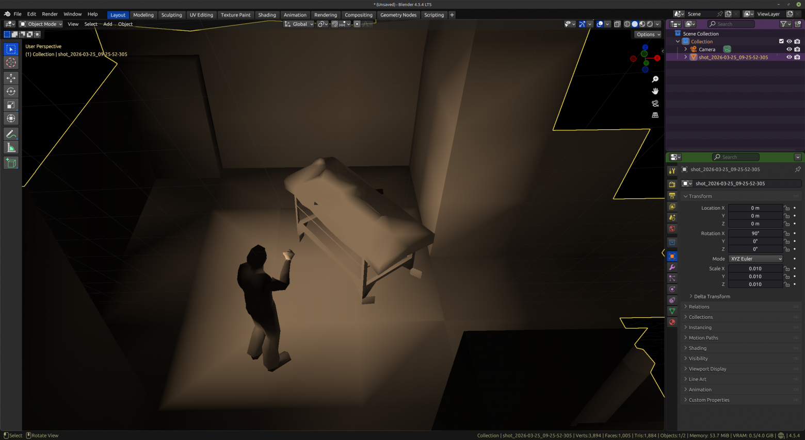Viewport: 805px width, 440px height.
Task: Click the Add Cube tool icon
Action: point(11,163)
